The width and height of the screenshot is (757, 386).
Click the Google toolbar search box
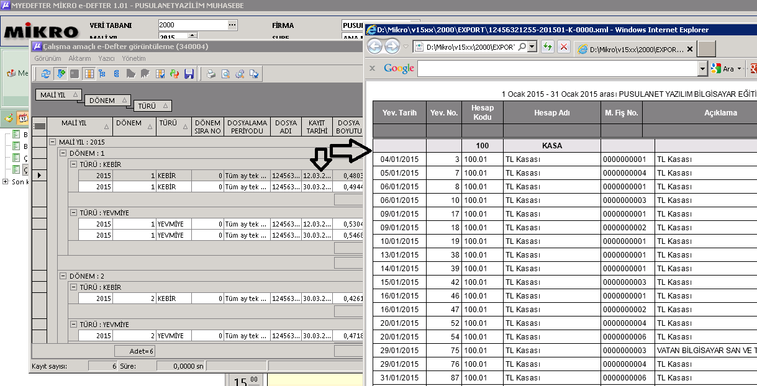tap(558, 68)
